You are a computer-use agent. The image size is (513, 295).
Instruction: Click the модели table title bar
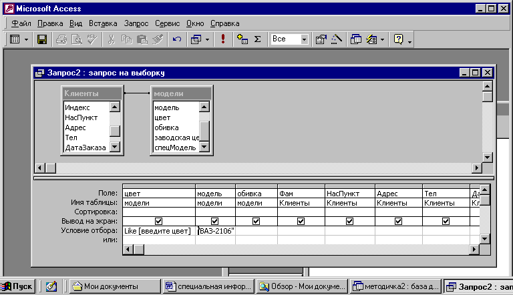coord(182,93)
